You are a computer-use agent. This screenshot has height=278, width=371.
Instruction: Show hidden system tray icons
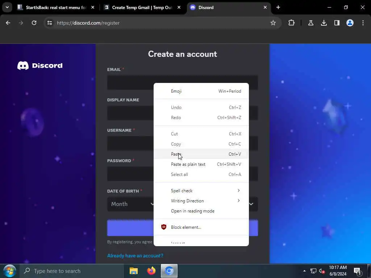click(x=304, y=271)
